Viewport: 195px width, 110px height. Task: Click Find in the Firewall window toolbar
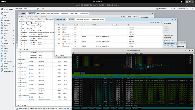(x=123, y=16)
